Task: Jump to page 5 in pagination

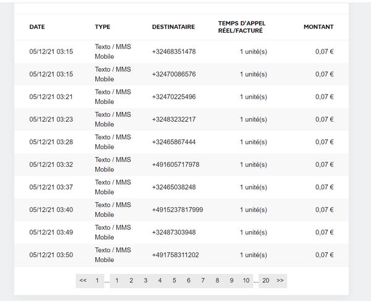Action: point(174,281)
